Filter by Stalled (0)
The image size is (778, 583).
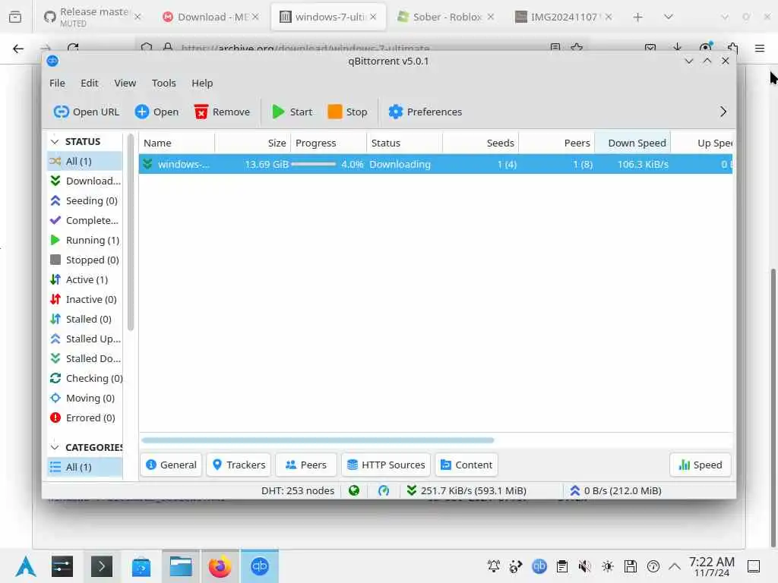click(x=84, y=320)
